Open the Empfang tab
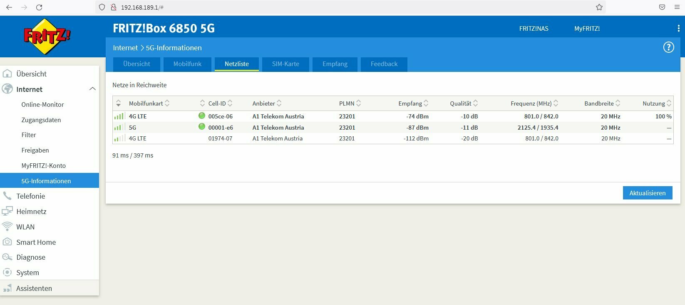685x305 pixels. coord(335,64)
